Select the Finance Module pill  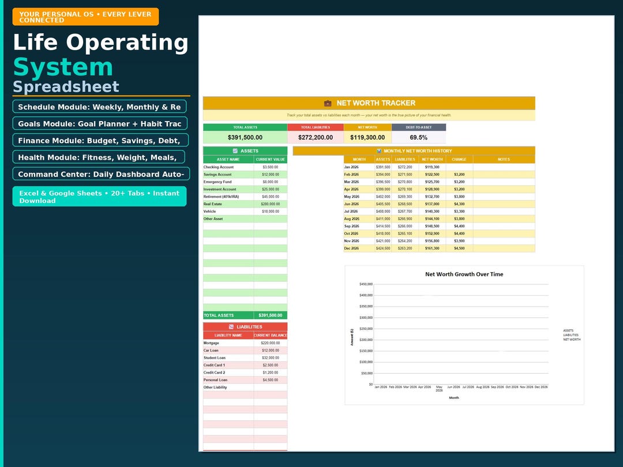click(x=100, y=140)
